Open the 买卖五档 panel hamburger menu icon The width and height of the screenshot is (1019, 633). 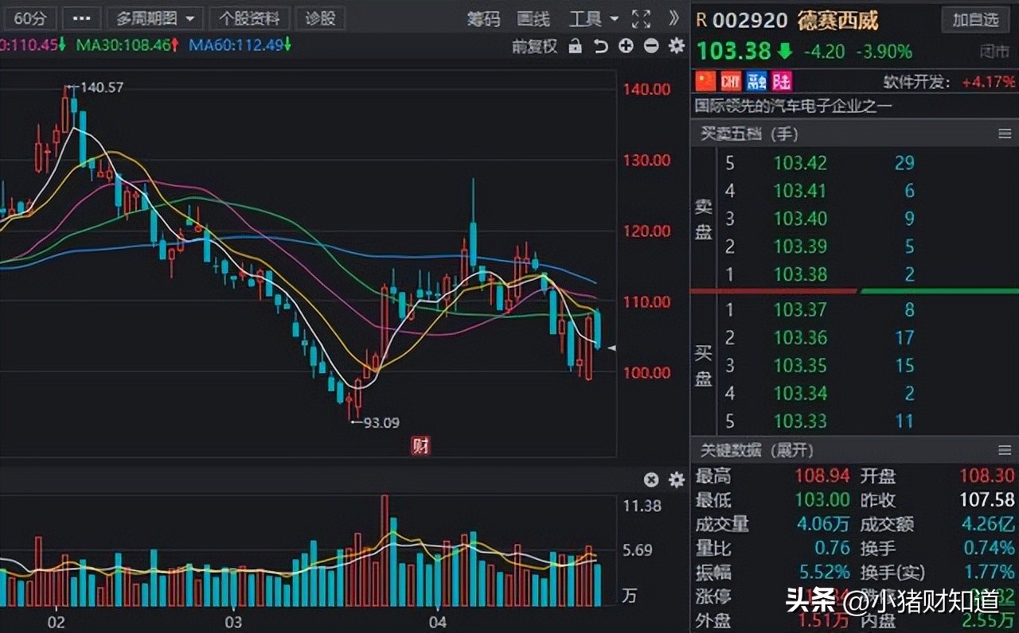(x=1004, y=134)
